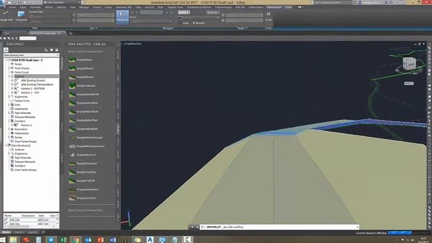Screen dimensions: 432x243
Task: Click the Change Path icon
Action: [6, 16]
